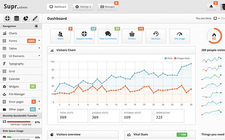Click the sub2 badge on Forms
Viewport: 225px width, 140px height.
coord(31,41)
